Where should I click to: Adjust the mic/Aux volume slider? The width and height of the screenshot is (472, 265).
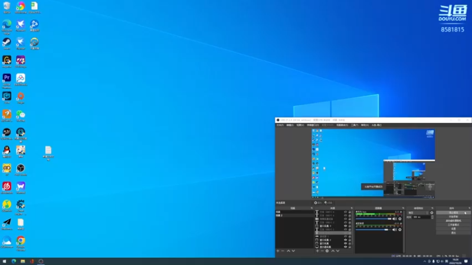[373, 218]
